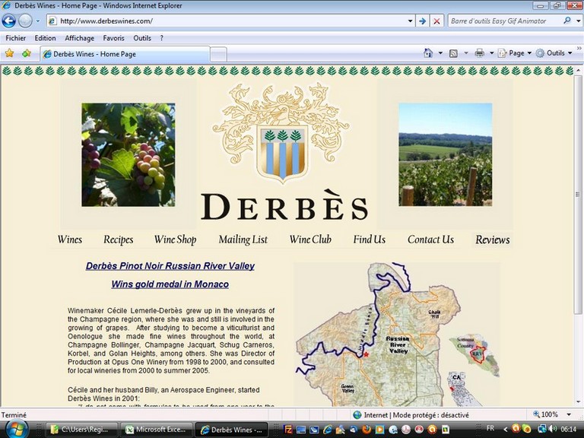
Task: Click the Go/refresh arrow beside address bar
Action: click(422, 21)
